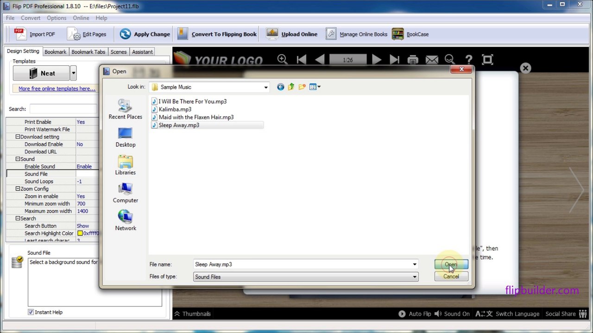The width and height of the screenshot is (593, 333).
Task: Open the BookCase toolbar item
Action: tap(410, 34)
